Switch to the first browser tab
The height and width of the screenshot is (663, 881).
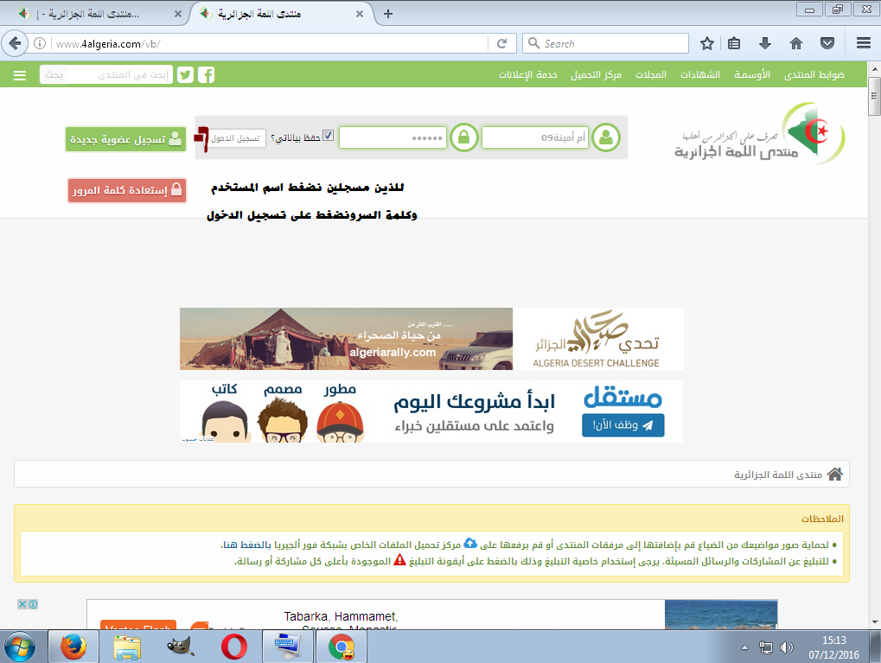point(93,15)
